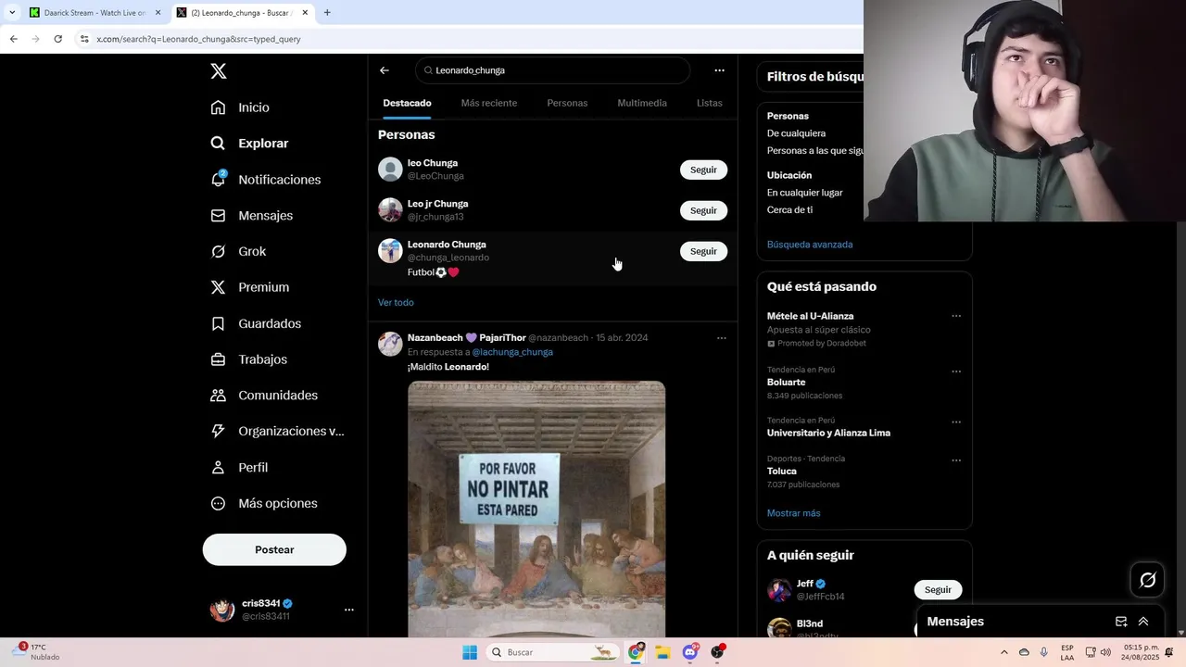The height and width of the screenshot is (667, 1186).
Task: Open Nazanbeach post avatar
Action: 390,344
